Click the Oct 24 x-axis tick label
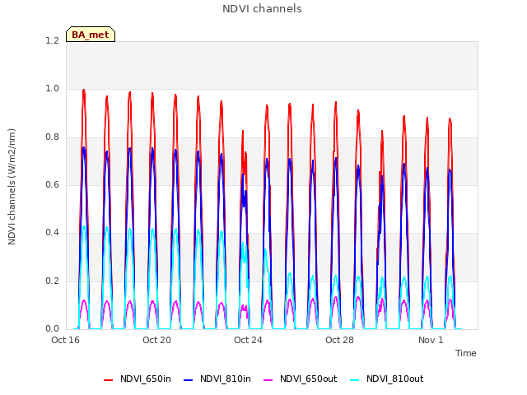The height and width of the screenshot is (395, 527). [248, 340]
